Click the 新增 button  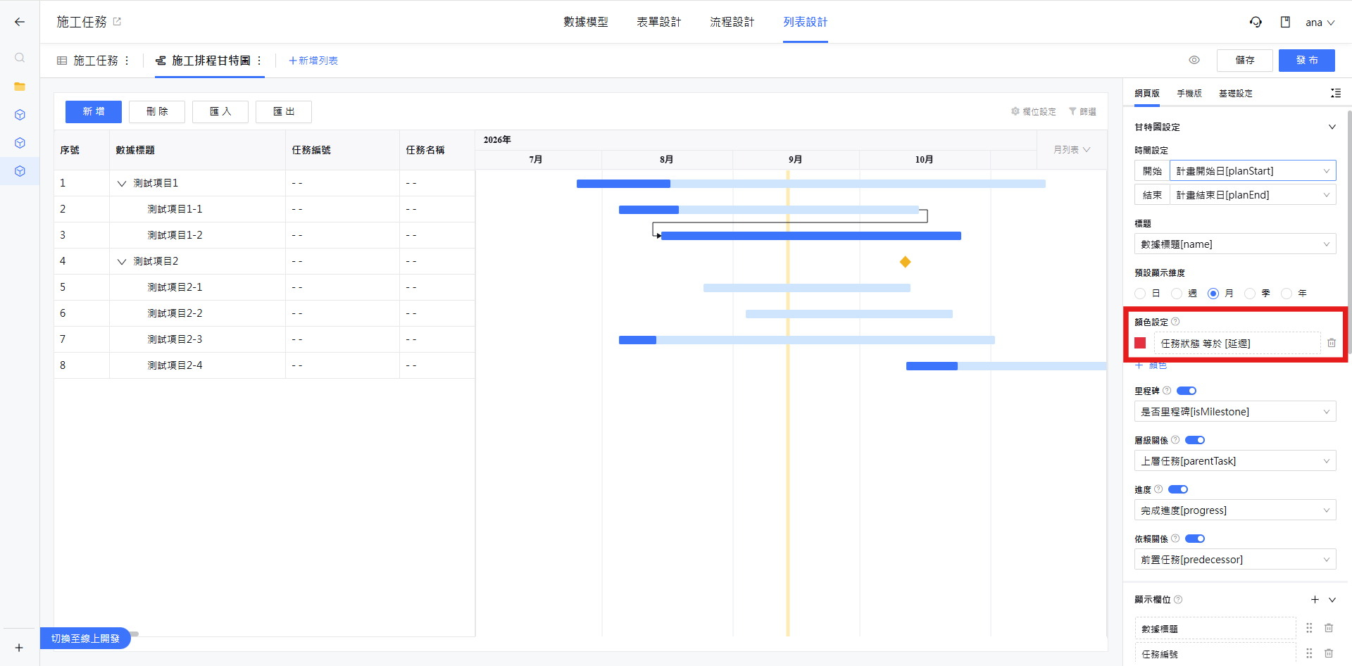94,111
